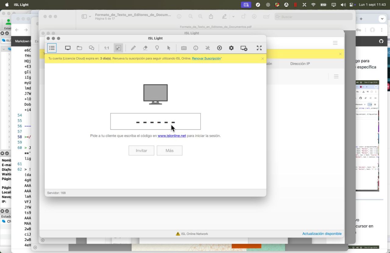Screen dimensions: 390x253
Task: Toggle the fit-to-window scaling button
Action: coord(118,48)
